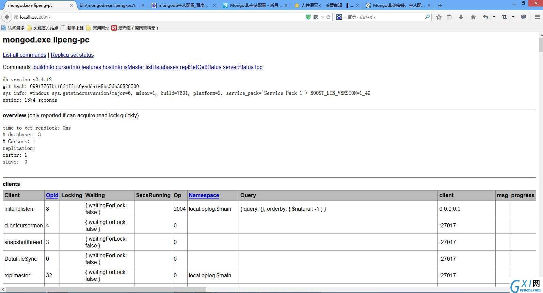Viewport: 543px width, 293px height.
Task: Click the $natural query cell text
Action: 283,209
